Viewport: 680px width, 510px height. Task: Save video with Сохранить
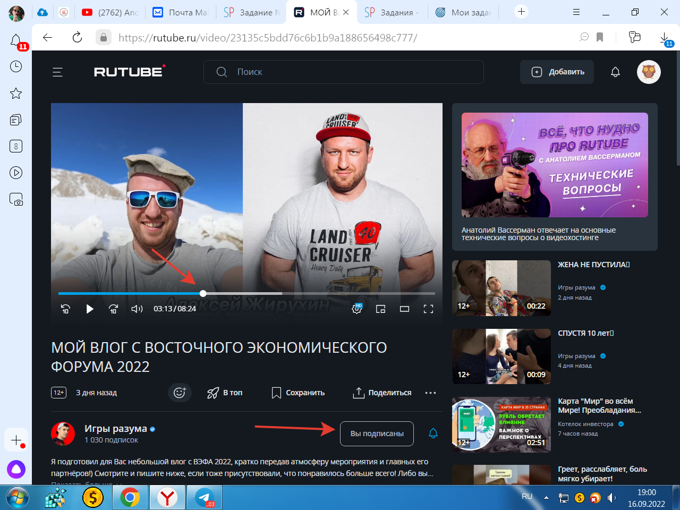click(x=298, y=393)
